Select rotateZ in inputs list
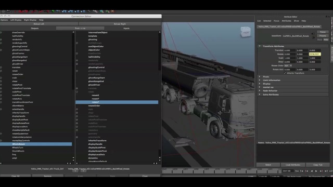The image size is (333, 187). point(117,102)
